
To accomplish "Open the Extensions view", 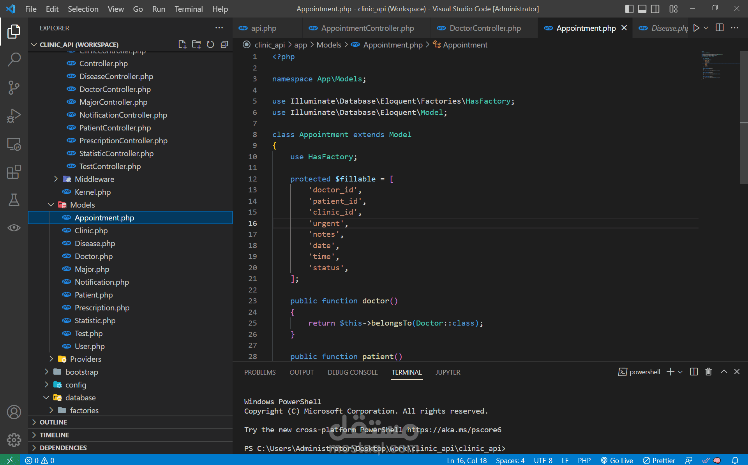I will pos(14,172).
